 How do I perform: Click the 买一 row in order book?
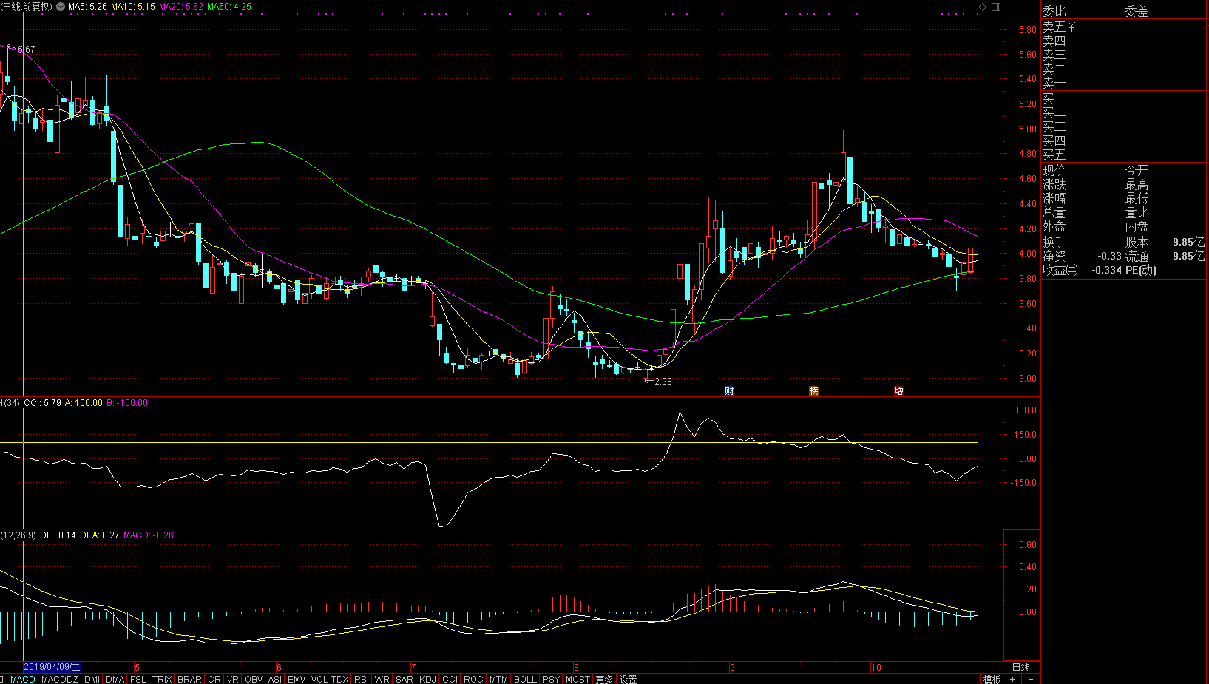1124,98
